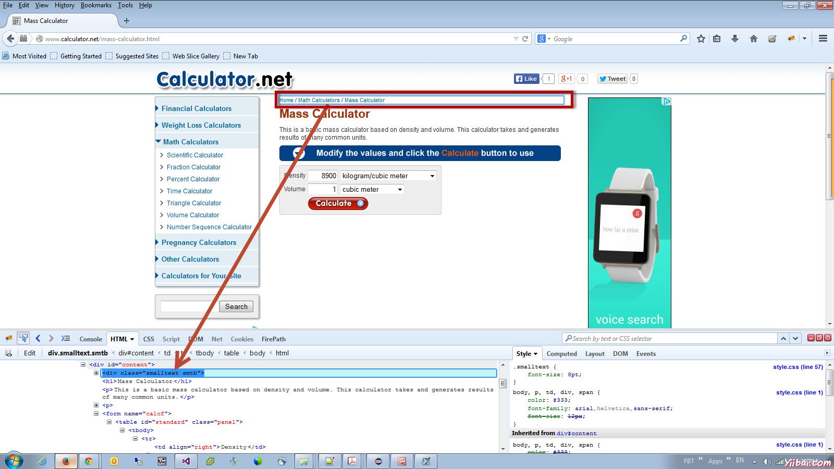Screen dimensions: 834x469
Task: Open Adobe Reader from the taskbar
Action: (353, 461)
